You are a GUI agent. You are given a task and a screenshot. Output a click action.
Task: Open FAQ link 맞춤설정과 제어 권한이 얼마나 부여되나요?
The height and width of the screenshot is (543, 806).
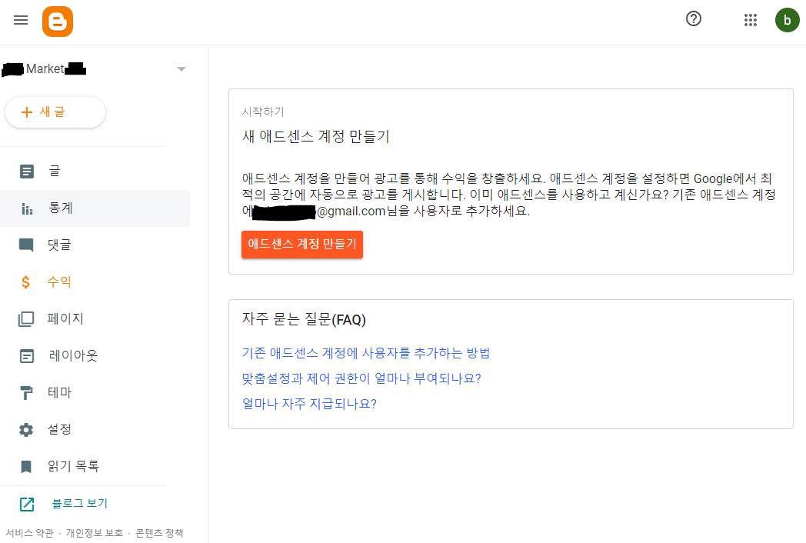pos(361,378)
